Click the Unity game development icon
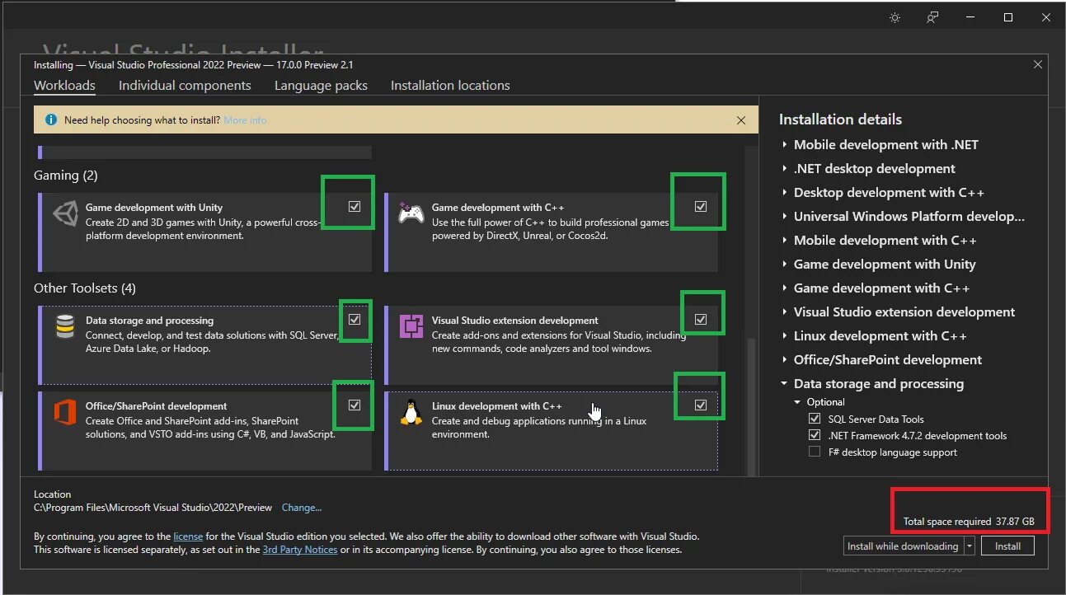The image size is (1066, 595). coord(65,214)
